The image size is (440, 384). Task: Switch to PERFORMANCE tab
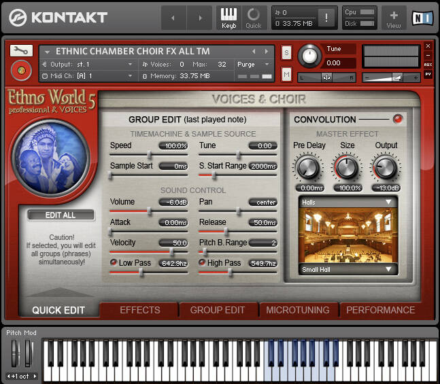381,310
